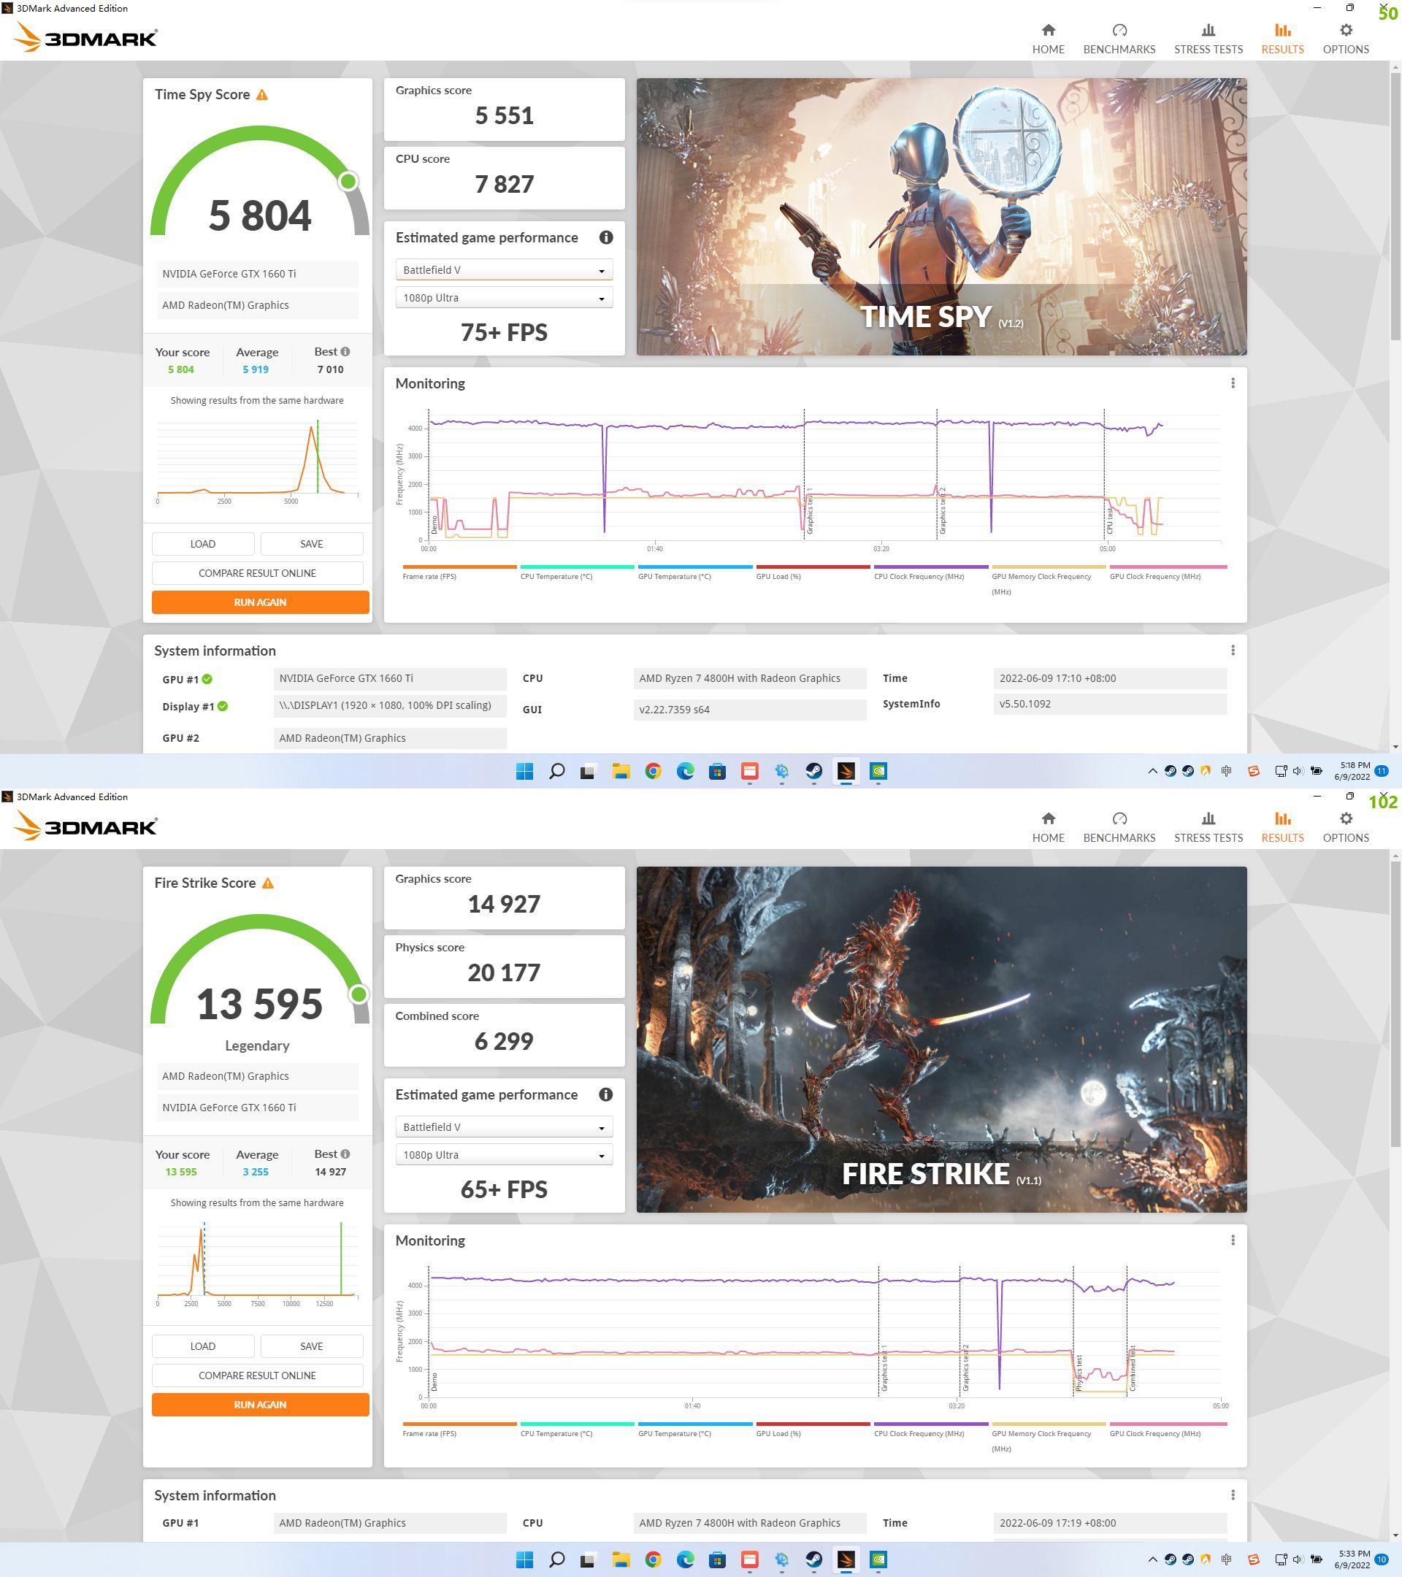Viewport: 1402px width, 1577px height.
Task: Toggle CPU Clock Frequency legend in the Time Spy Monitoring chart
Action: click(x=930, y=572)
